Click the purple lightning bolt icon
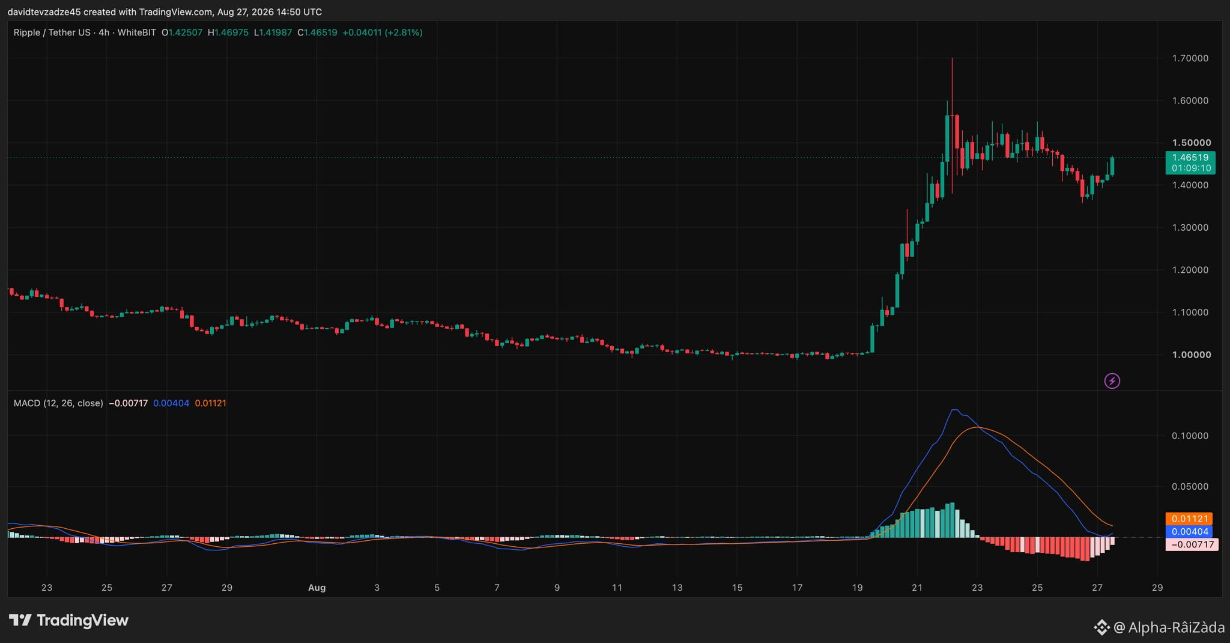The height and width of the screenshot is (643, 1230). point(1112,381)
